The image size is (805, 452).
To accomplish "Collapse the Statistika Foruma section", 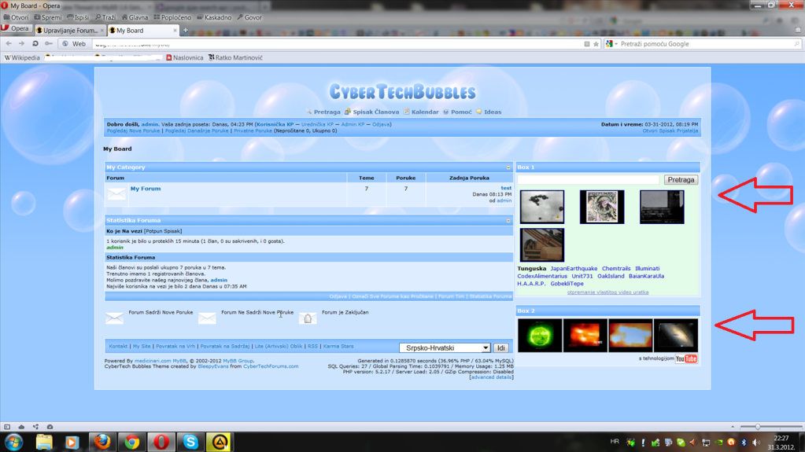I will coord(508,221).
